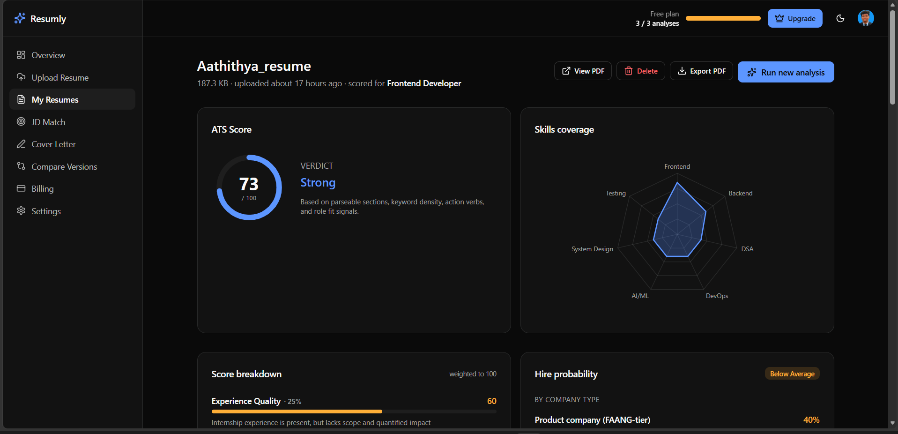Click the 'weighted to 100' text
The height and width of the screenshot is (434, 898).
tap(473, 374)
